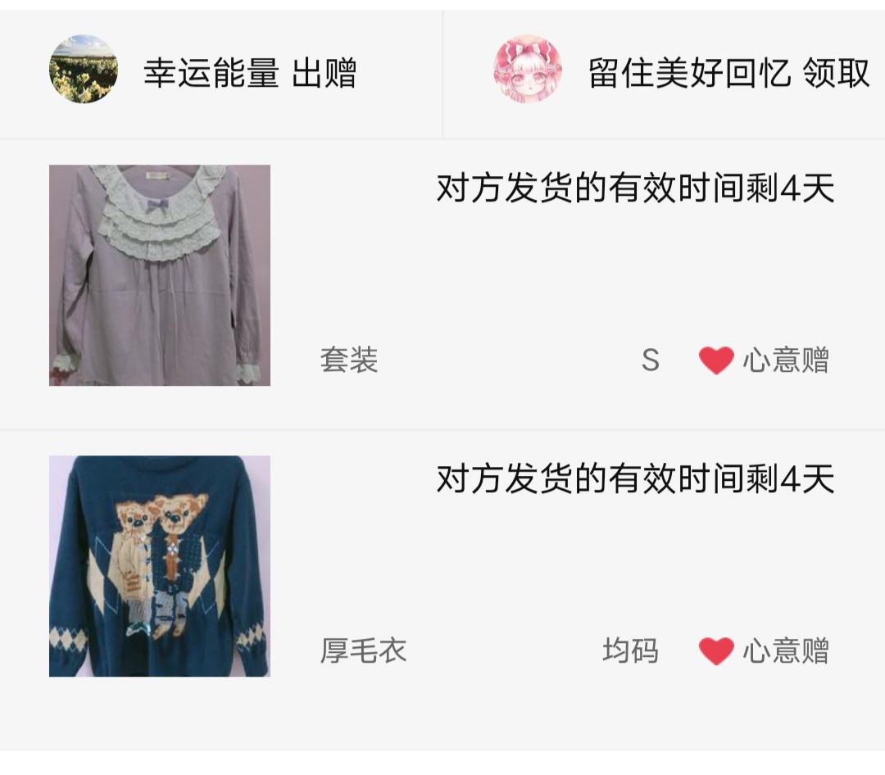Select the 留住美好回忆 领取 username text
The height and width of the screenshot is (775, 885).
point(728,73)
